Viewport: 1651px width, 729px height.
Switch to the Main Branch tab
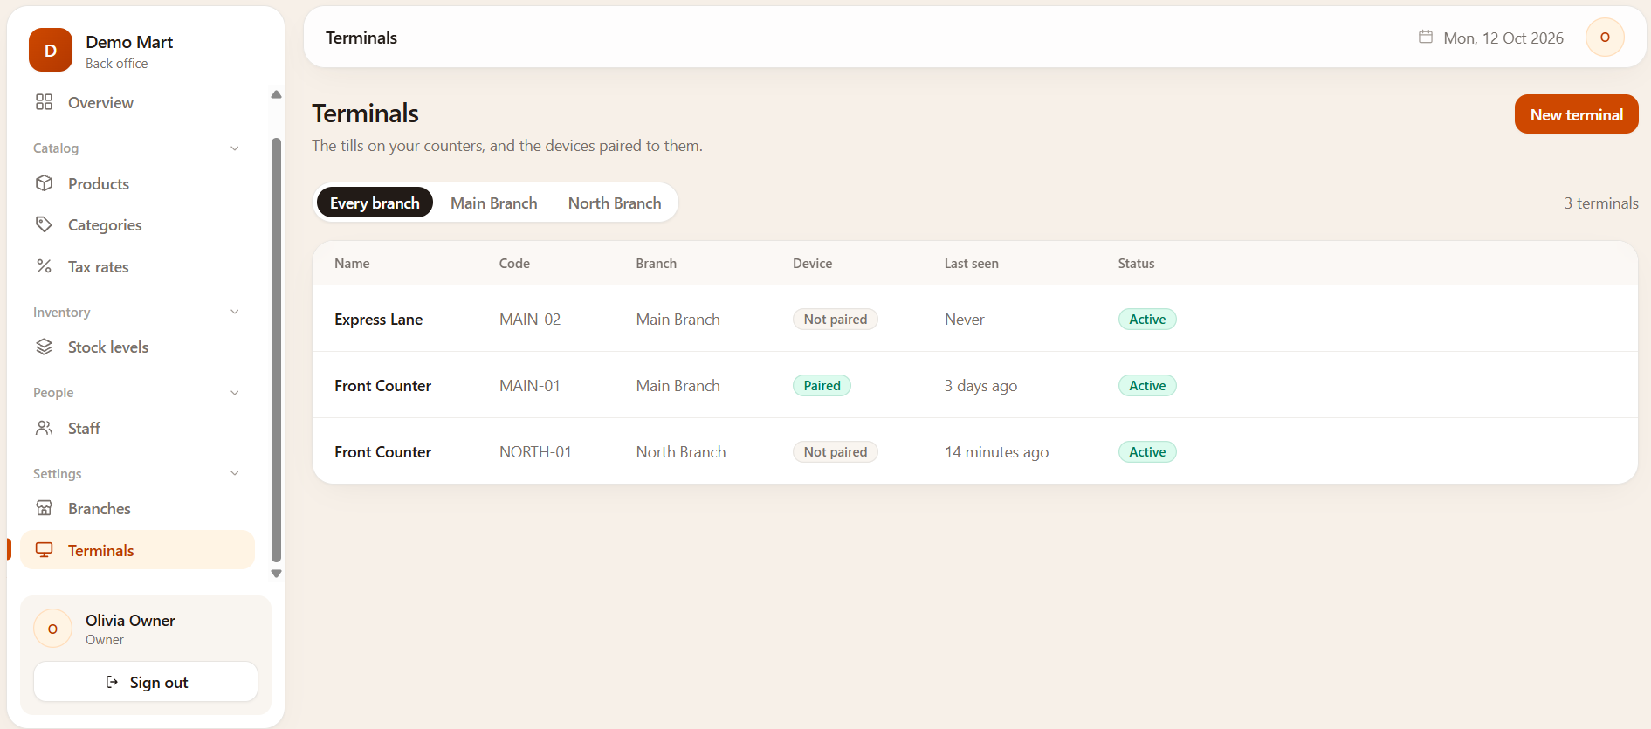(x=494, y=203)
